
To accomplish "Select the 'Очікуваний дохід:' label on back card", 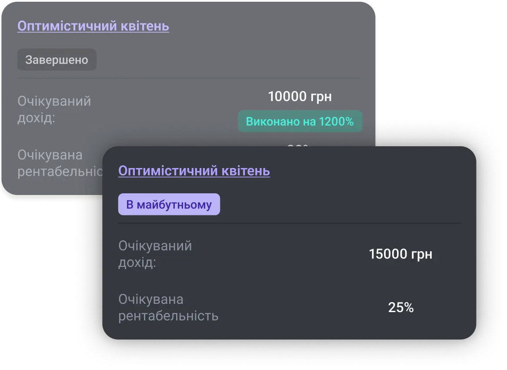I will (53, 109).
